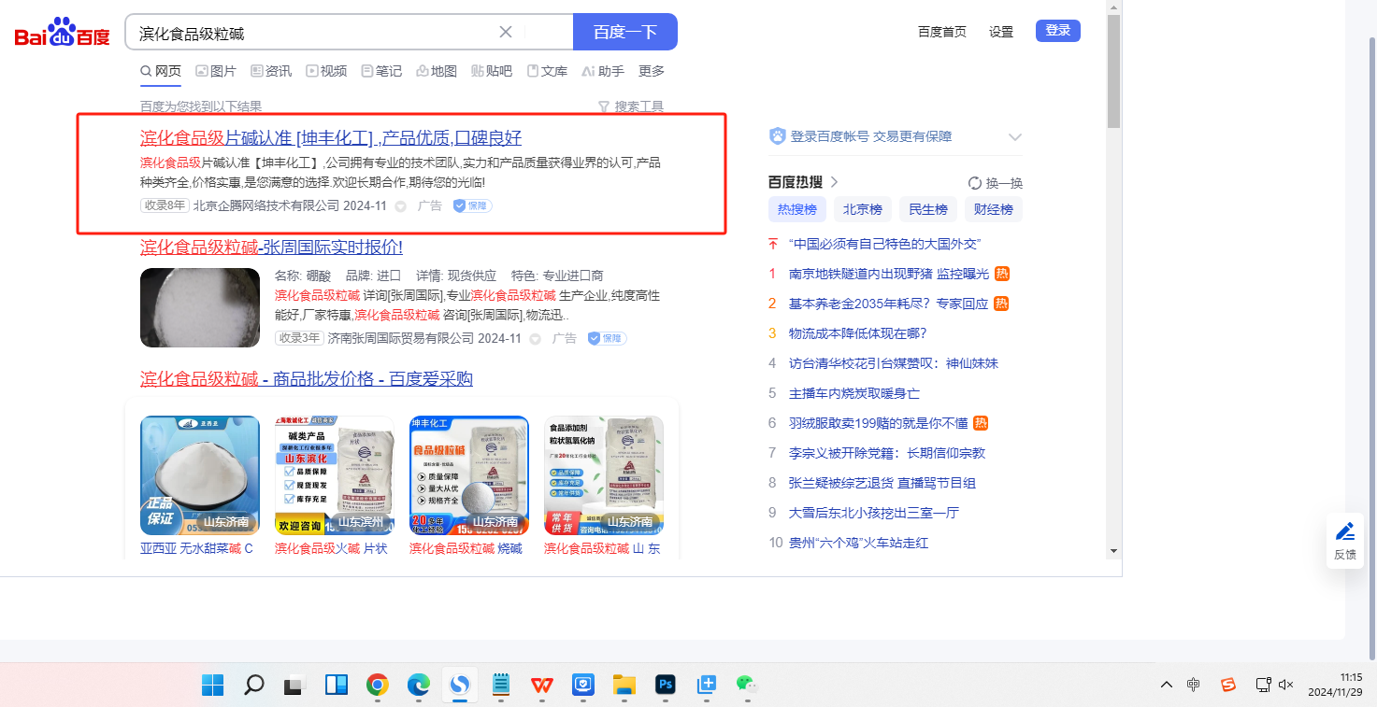
Task: Open the 亚西亚 无水甜菜碱 product image
Action: (x=200, y=475)
